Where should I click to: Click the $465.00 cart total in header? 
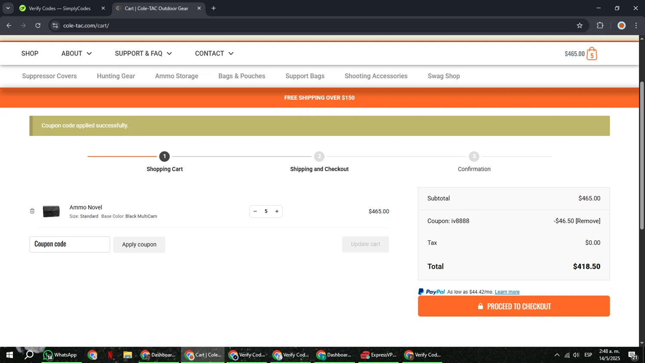[x=574, y=54]
